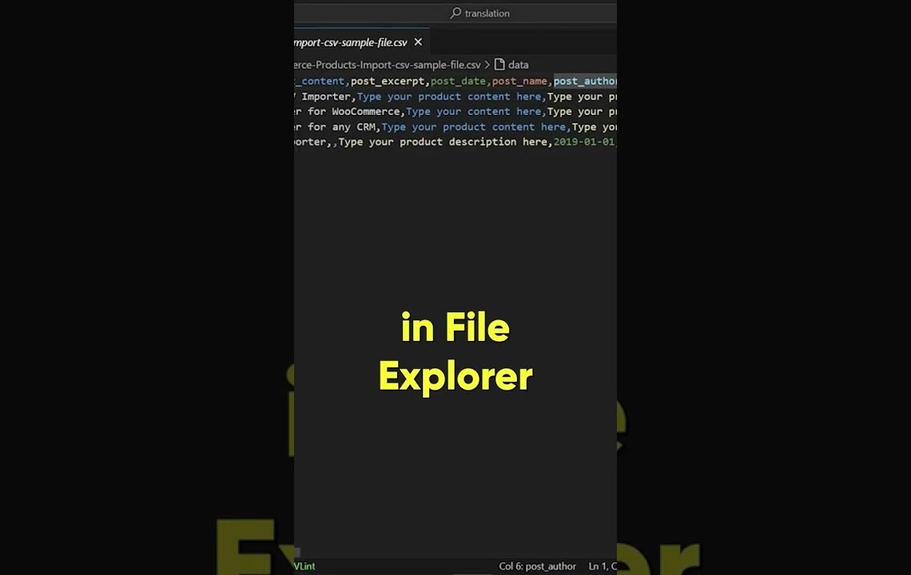The height and width of the screenshot is (575, 911).
Task: Click the search magnifier icon
Action: (x=455, y=13)
